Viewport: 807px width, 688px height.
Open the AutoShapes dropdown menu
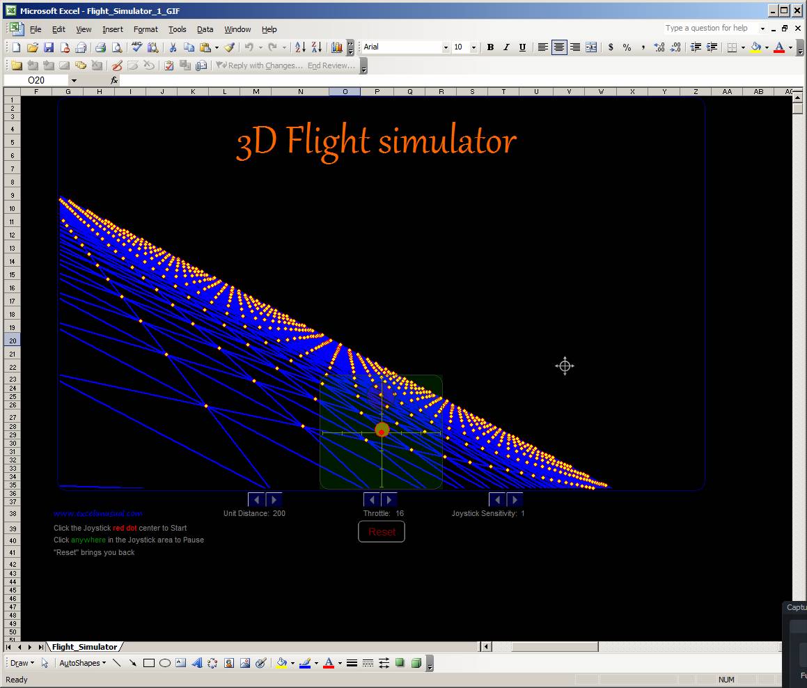[82, 663]
